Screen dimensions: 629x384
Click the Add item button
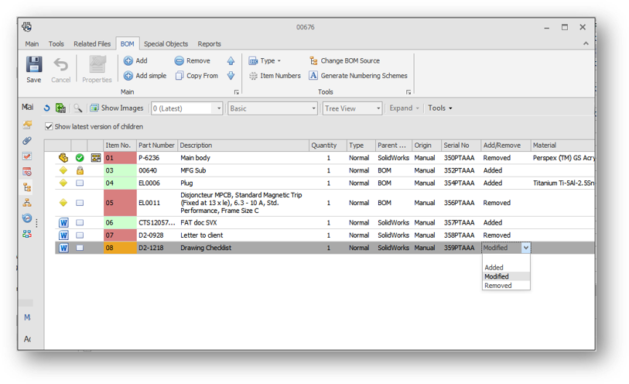click(x=135, y=60)
